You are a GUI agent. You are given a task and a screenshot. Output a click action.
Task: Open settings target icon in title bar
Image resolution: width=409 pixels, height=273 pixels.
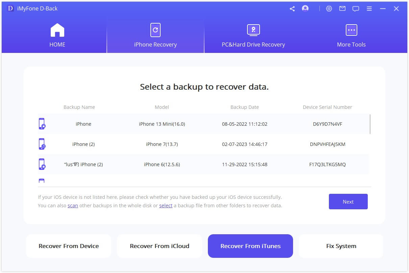point(329,9)
